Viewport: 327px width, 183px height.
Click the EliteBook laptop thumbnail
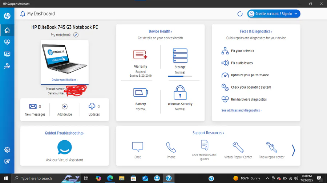[65, 59]
